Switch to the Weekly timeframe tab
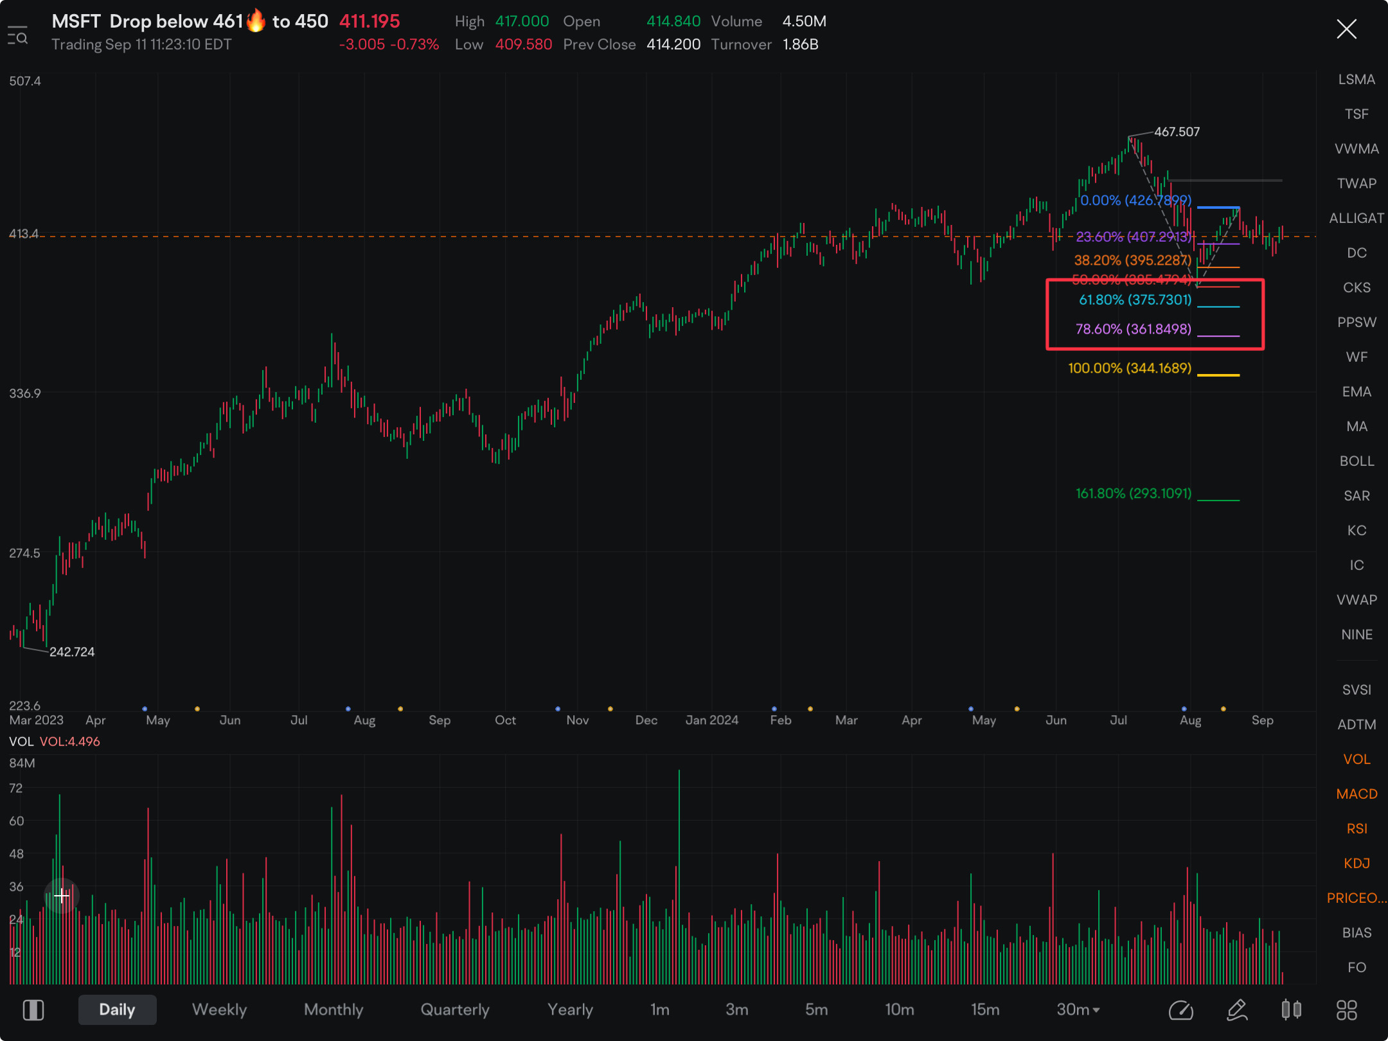 click(x=219, y=1010)
